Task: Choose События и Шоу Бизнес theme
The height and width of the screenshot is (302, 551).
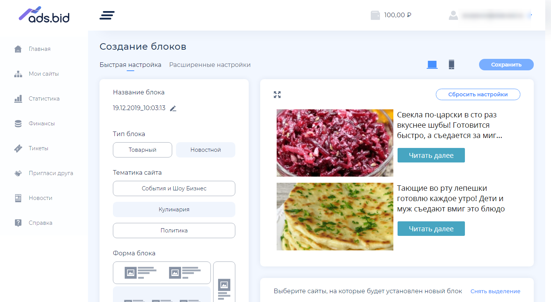Action: [174, 188]
